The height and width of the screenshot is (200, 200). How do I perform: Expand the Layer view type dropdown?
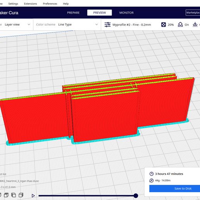click(x=16, y=24)
